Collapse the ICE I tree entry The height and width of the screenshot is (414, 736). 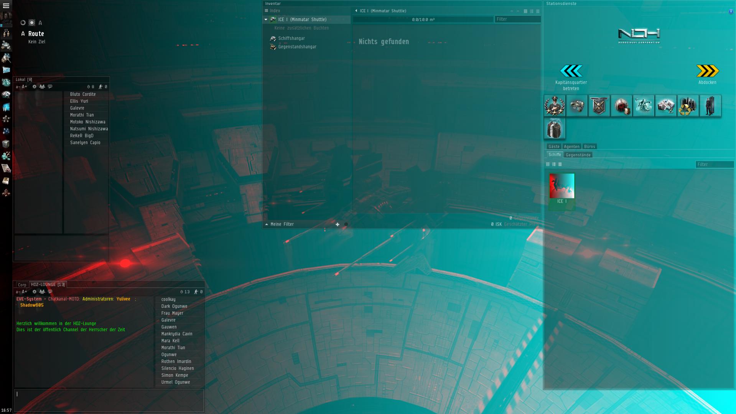pos(266,20)
